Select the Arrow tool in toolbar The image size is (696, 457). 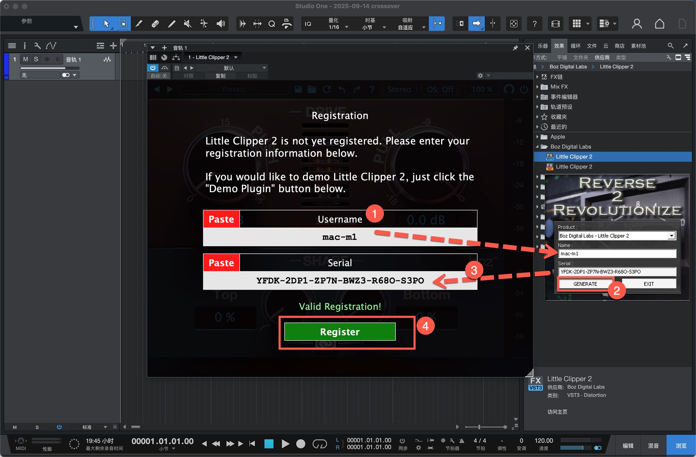[106, 24]
